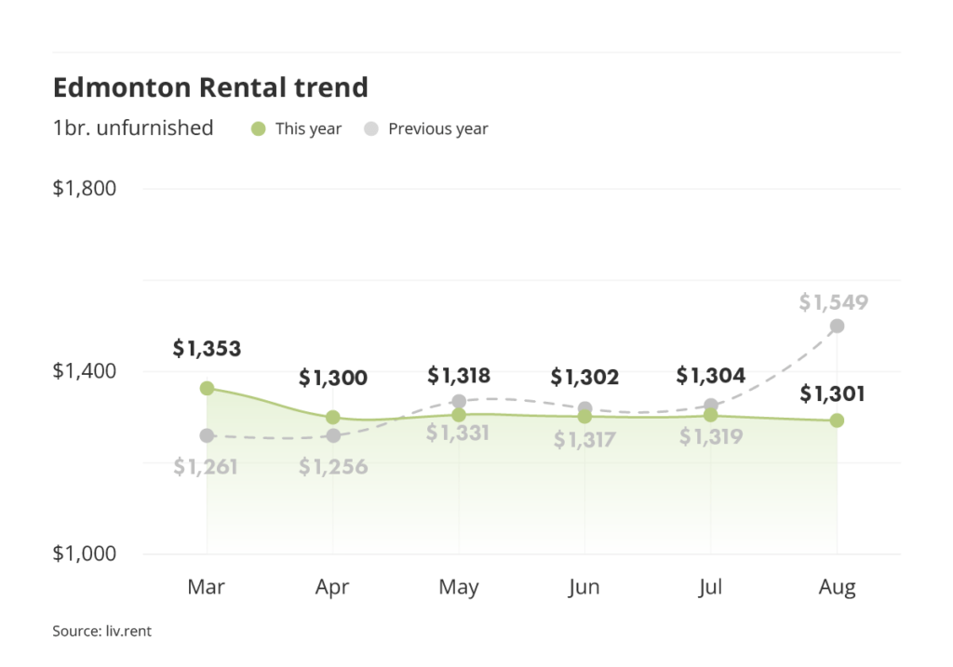The width and height of the screenshot is (953, 667).
Task: Click the $1,800 y-axis label
Action: [84, 189]
